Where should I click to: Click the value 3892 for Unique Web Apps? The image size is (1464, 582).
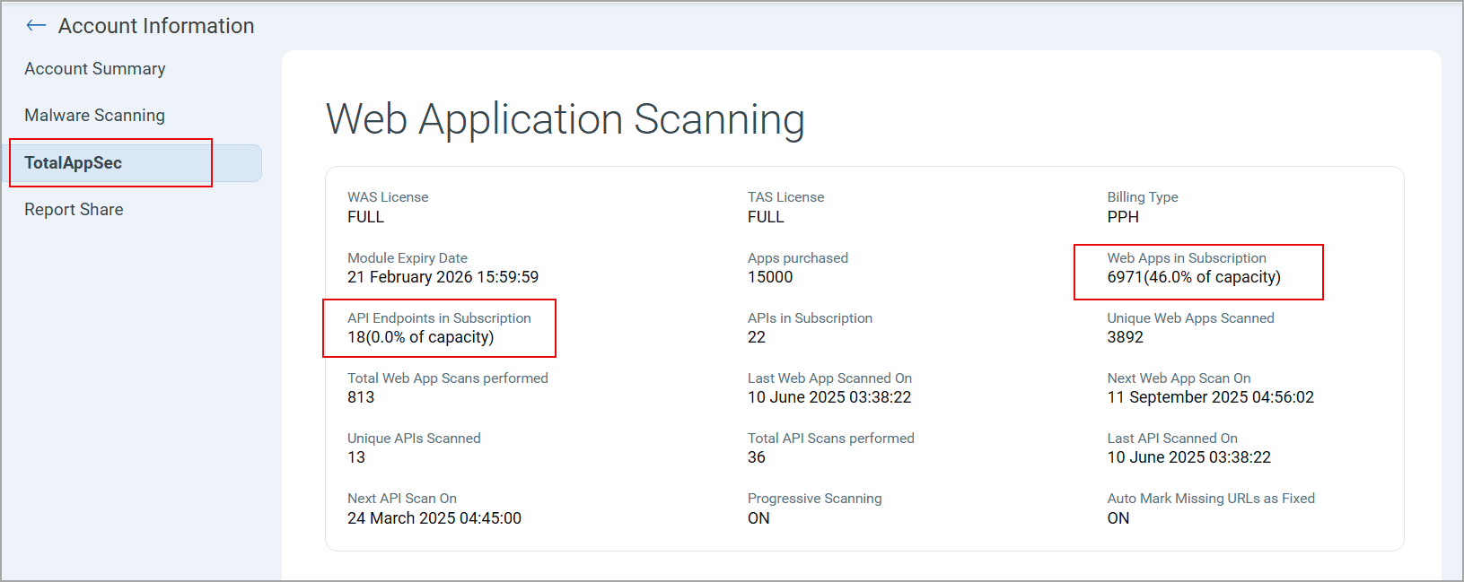tap(1125, 337)
